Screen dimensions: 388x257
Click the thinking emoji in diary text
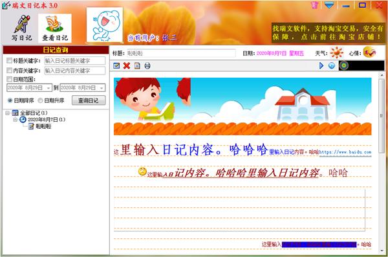pos(142,172)
